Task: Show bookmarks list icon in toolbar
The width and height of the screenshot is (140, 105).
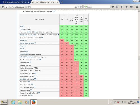Action: point(117,7)
